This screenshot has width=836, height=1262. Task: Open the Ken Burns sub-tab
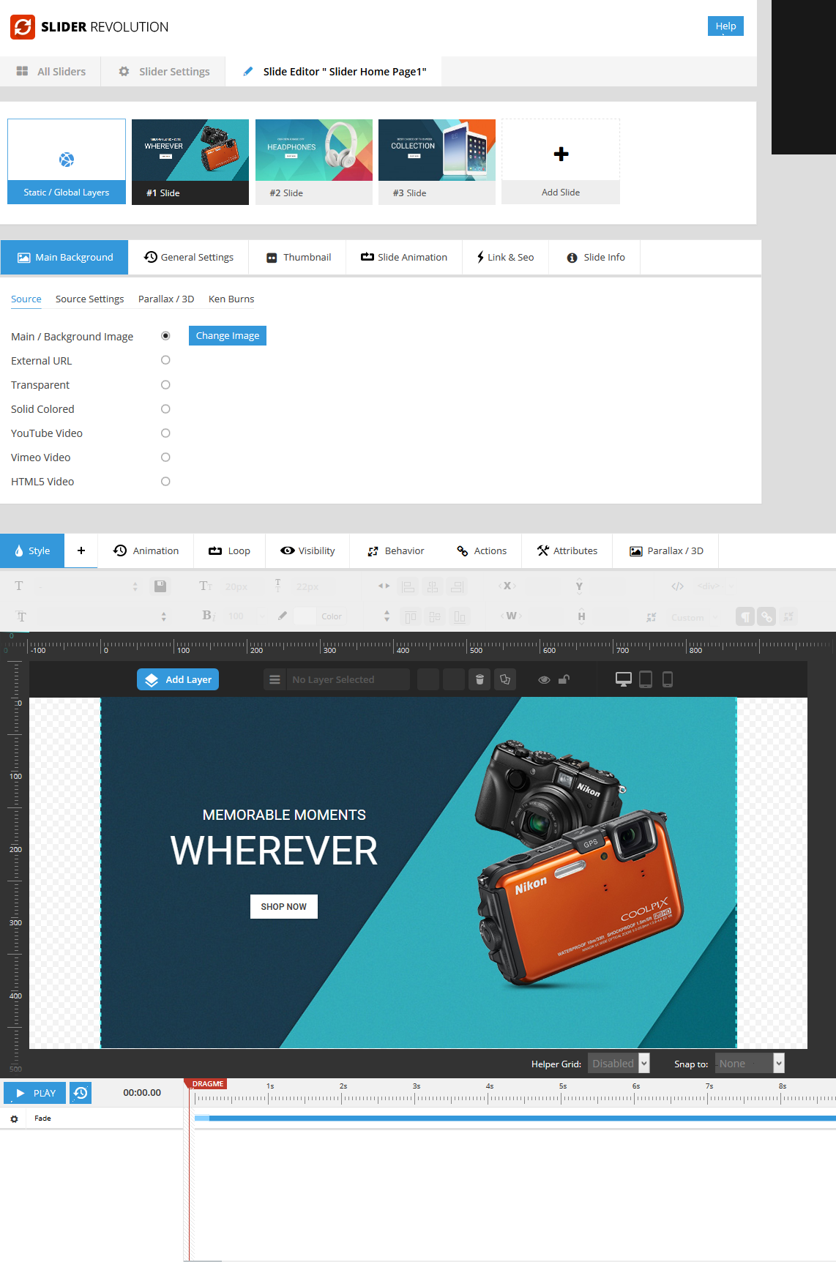pyautogui.click(x=231, y=299)
